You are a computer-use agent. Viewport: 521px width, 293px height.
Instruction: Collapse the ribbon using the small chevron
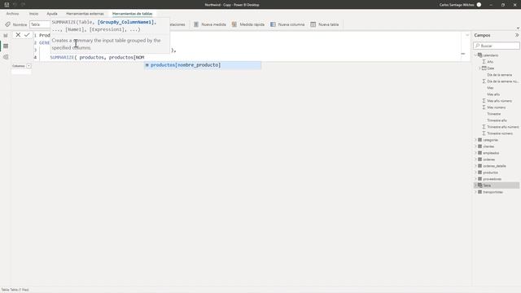pos(518,28)
